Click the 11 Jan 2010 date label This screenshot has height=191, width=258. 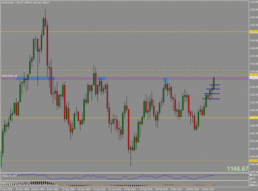99,189
